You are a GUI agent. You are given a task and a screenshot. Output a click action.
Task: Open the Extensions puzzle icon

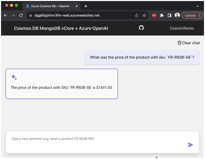[x=162, y=15]
